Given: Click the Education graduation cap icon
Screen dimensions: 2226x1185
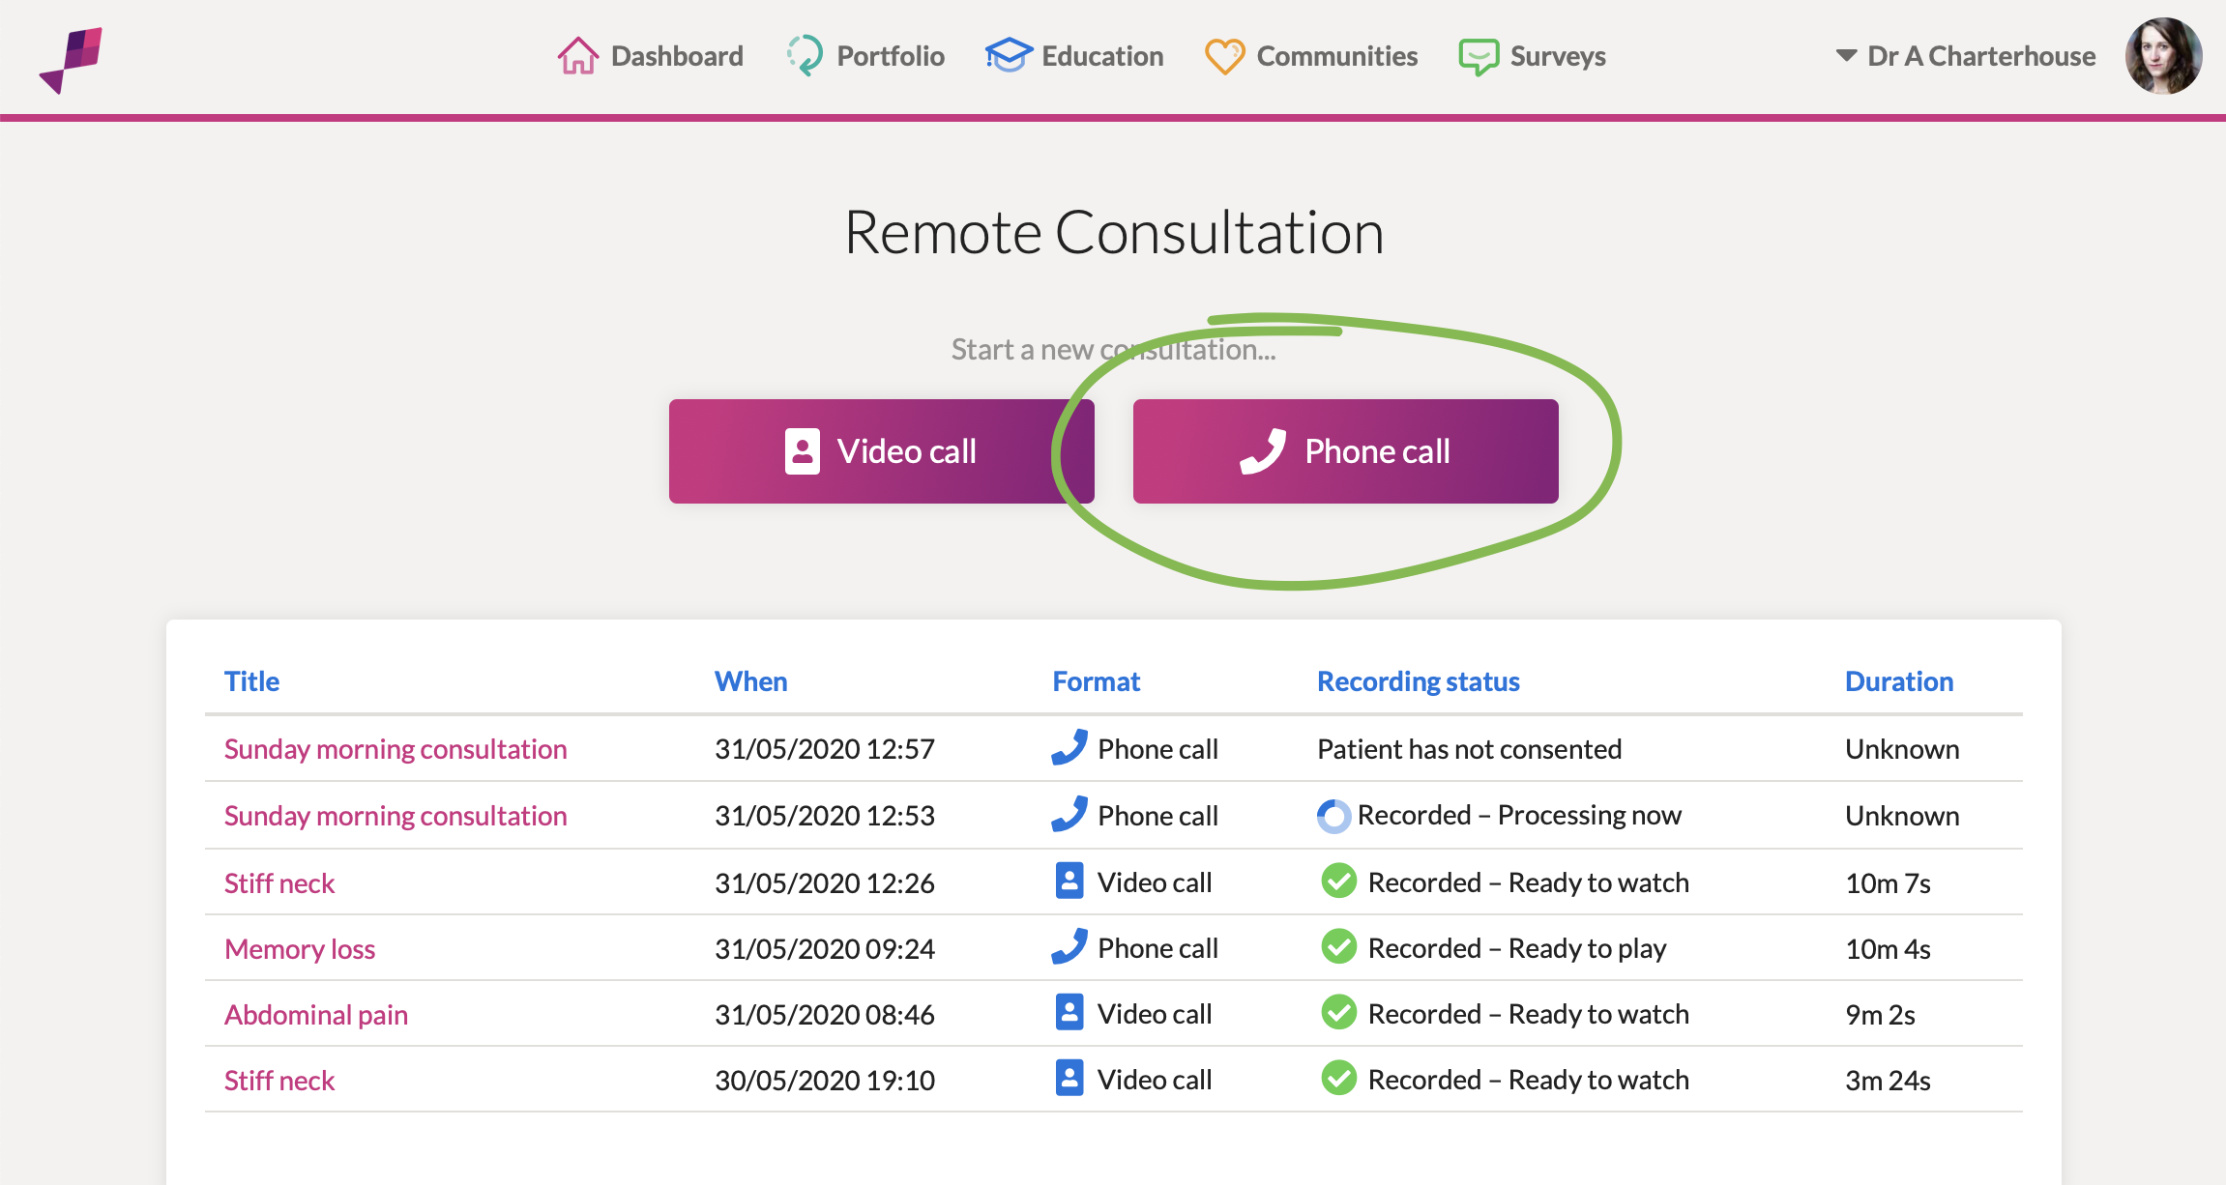Looking at the screenshot, I should click(1009, 56).
